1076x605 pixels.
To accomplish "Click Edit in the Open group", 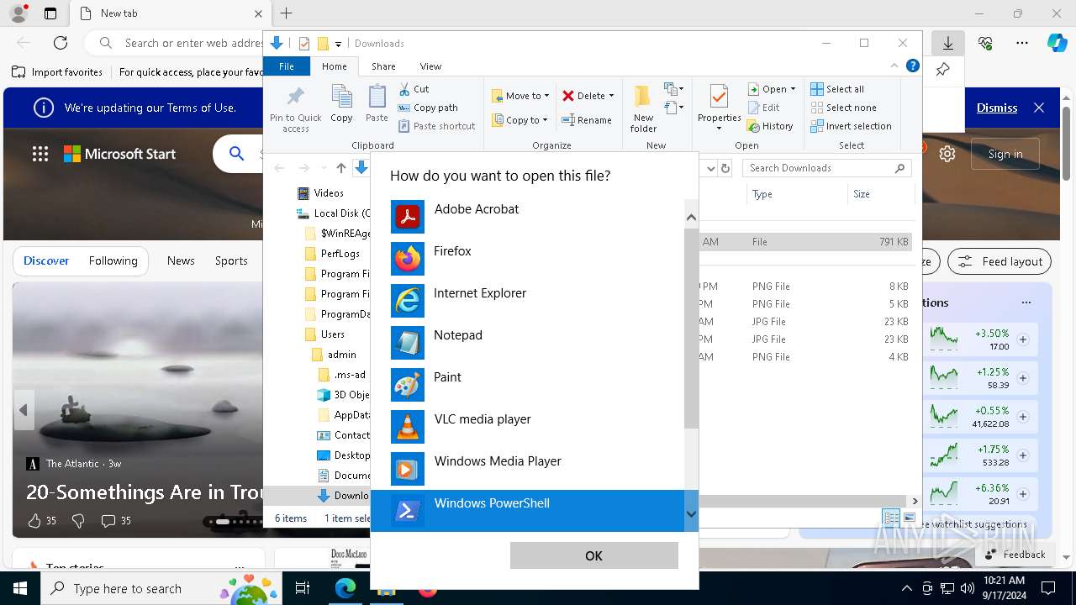I will tap(763, 108).
